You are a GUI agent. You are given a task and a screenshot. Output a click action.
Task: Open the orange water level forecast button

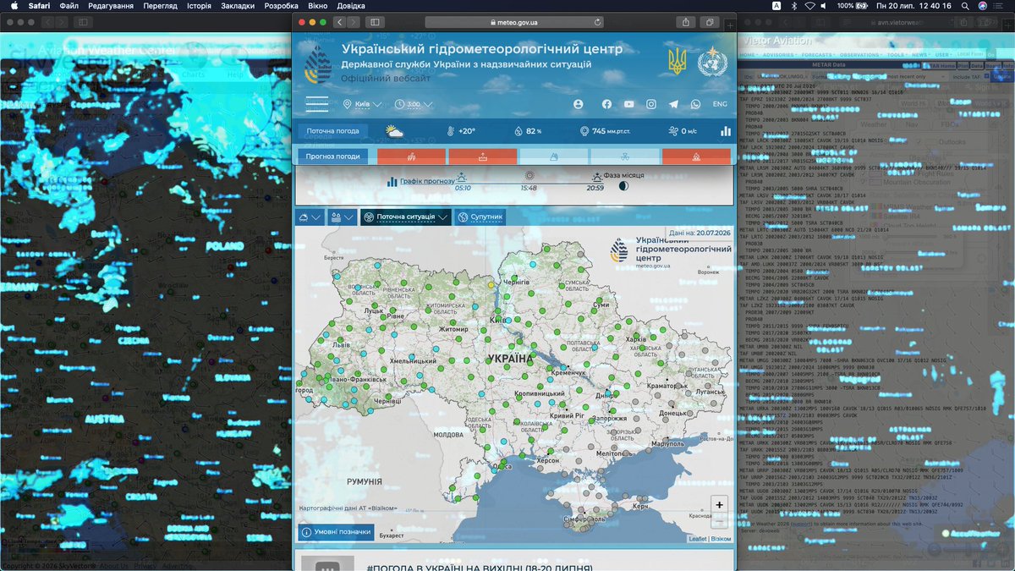[x=482, y=156]
